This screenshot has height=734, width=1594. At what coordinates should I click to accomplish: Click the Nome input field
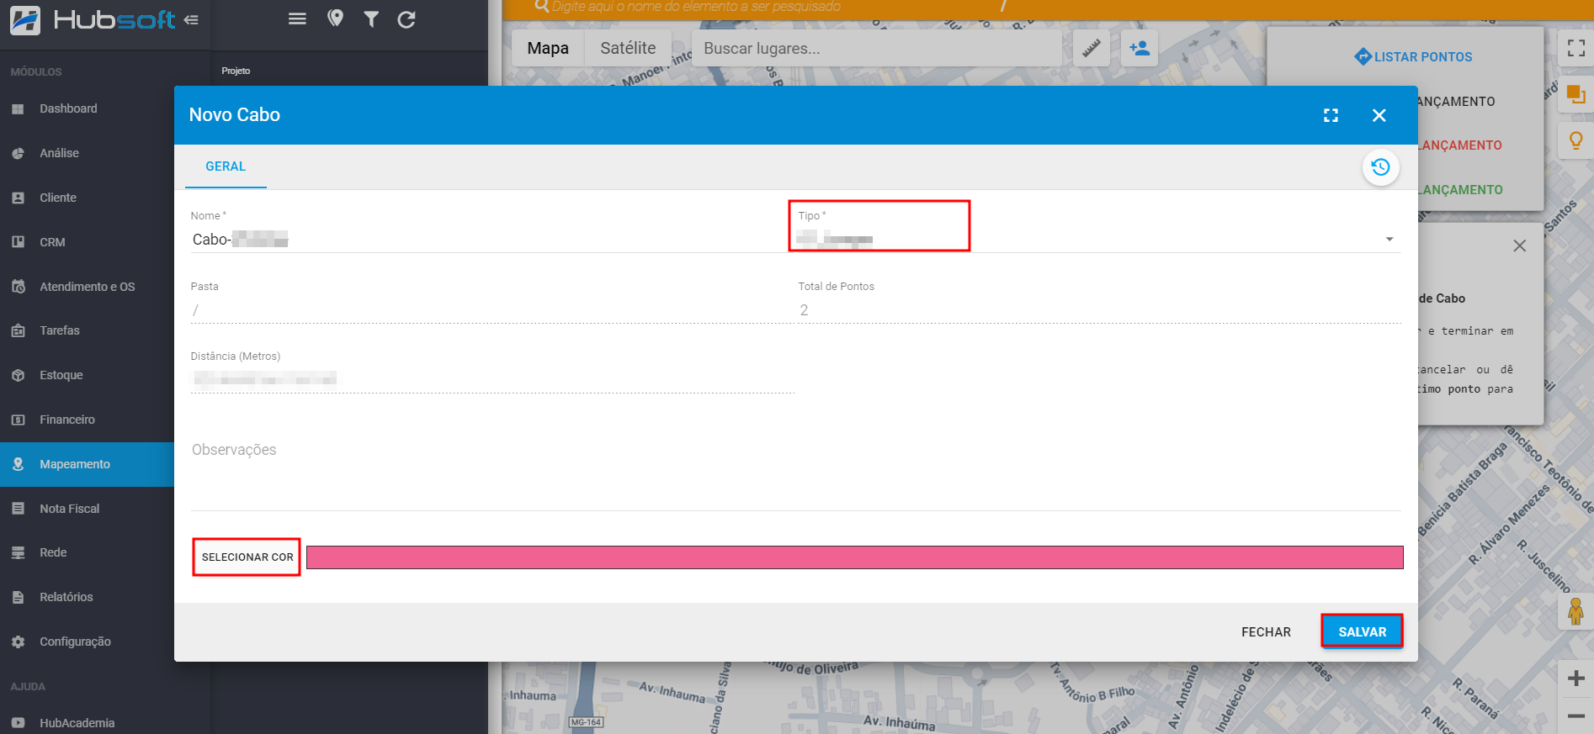coord(488,240)
